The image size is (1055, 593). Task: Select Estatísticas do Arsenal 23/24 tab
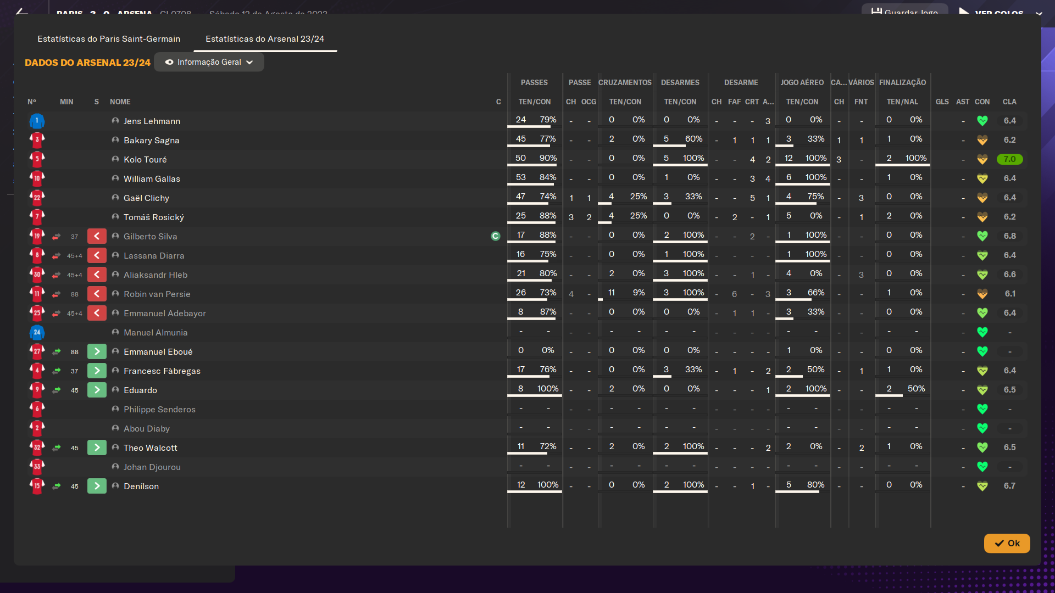click(x=265, y=39)
